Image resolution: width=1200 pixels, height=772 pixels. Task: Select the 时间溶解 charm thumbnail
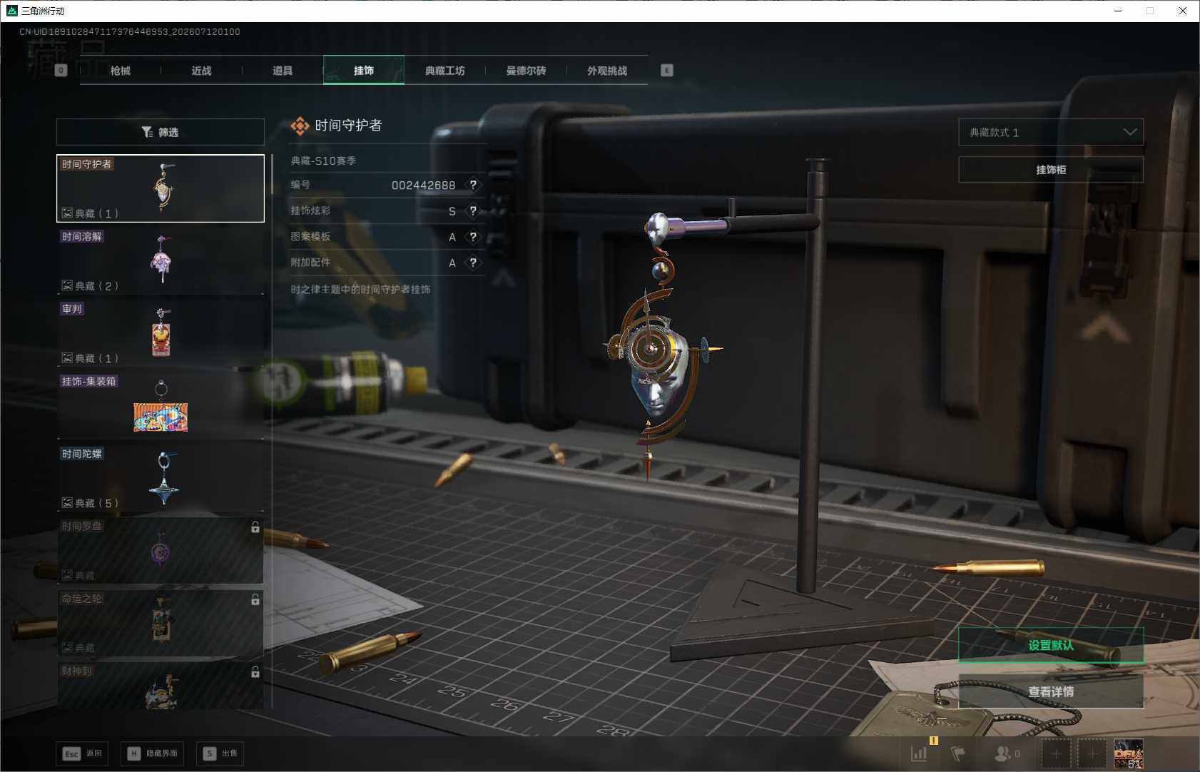pyautogui.click(x=161, y=260)
